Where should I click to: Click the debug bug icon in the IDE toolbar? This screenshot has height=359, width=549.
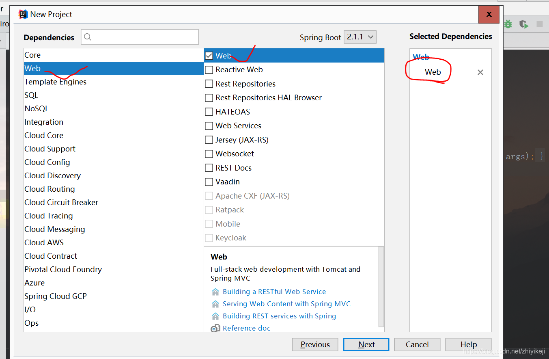508,24
